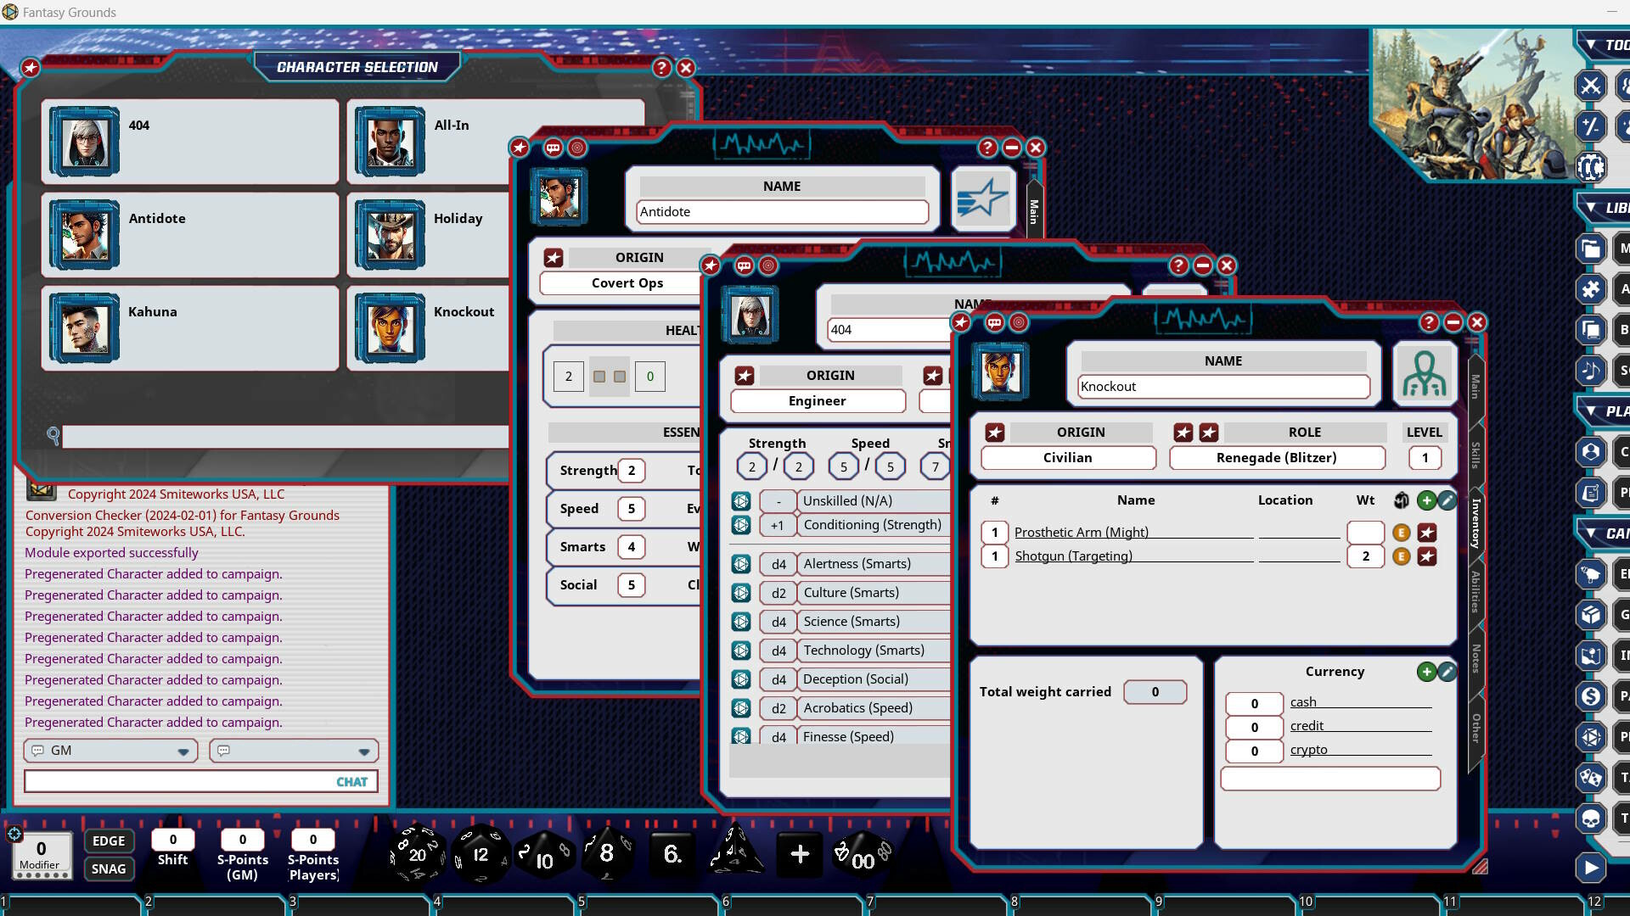Toggle the star pin icon on Antidote's window header

click(520, 148)
